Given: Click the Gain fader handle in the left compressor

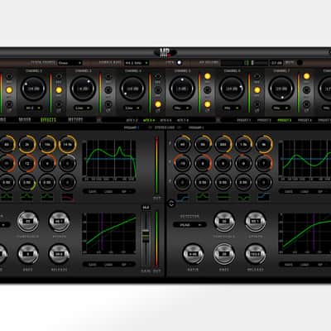Looking at the screenshot, I should (x=146, y=236).
